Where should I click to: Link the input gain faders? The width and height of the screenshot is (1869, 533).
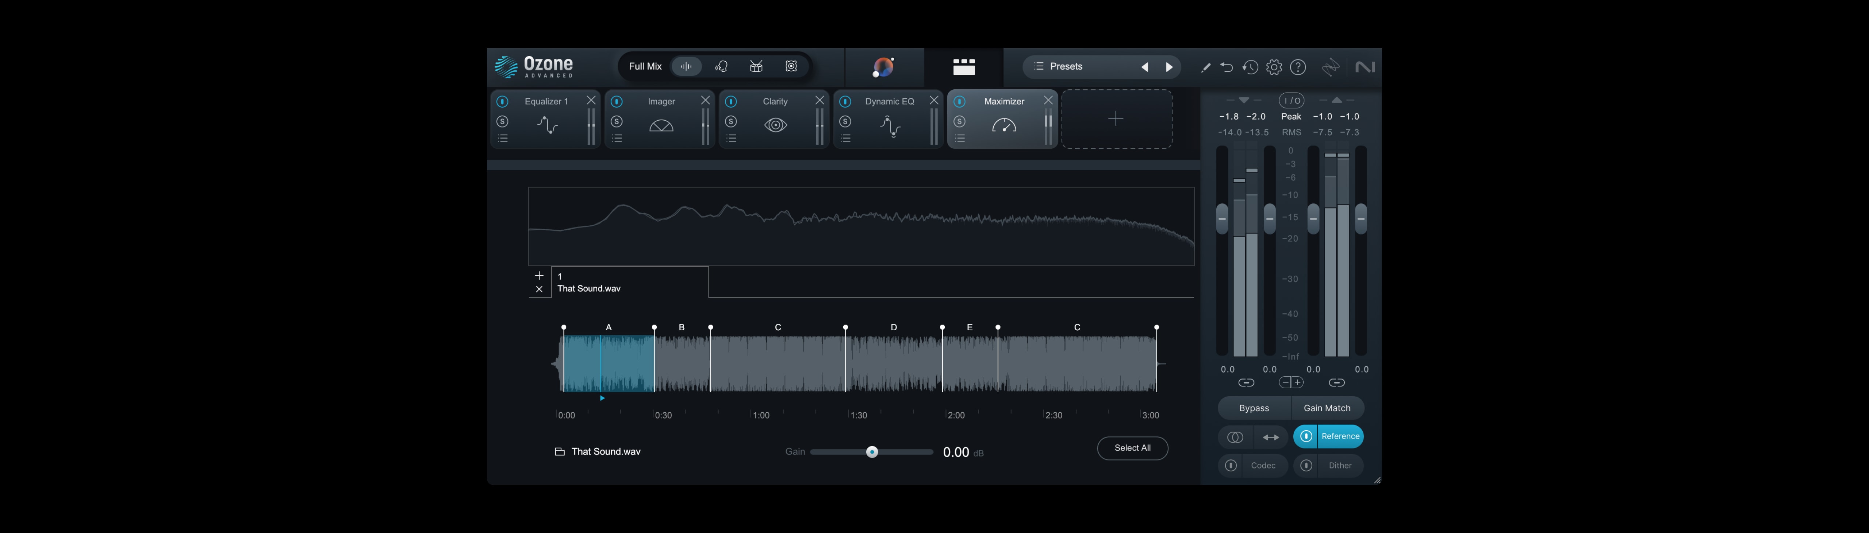tap(1246, 382)
